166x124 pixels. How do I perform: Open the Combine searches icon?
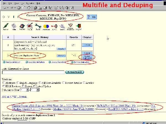click(x=46, y=27)
